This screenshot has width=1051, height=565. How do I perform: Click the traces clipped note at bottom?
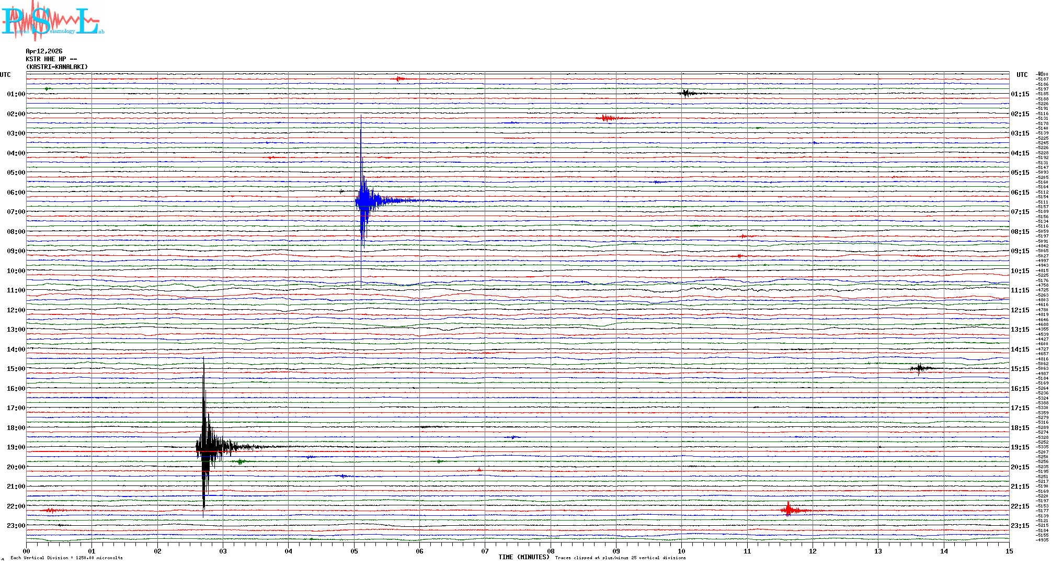pos(620,558)
